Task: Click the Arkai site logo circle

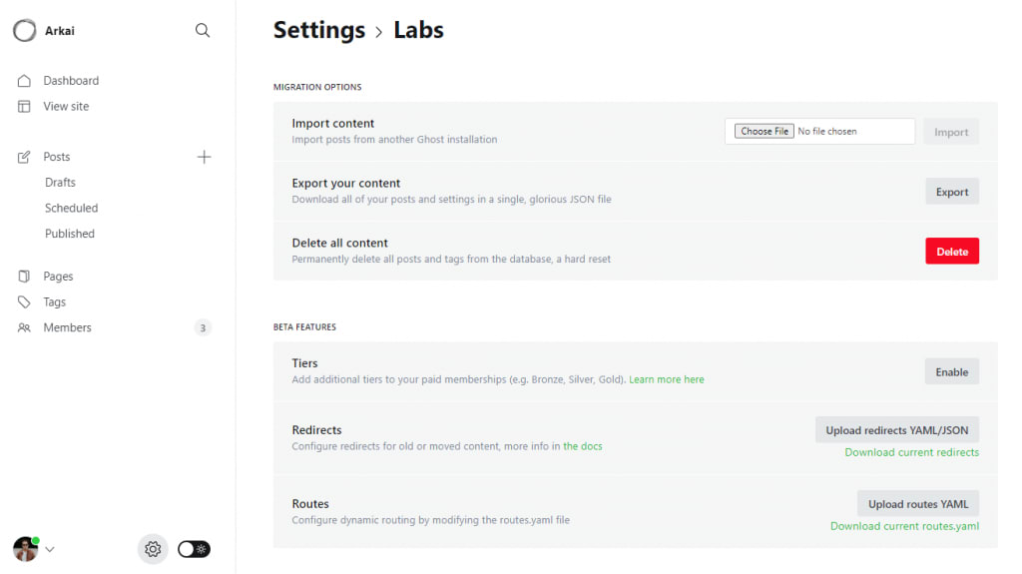Action: pos(25,31)
